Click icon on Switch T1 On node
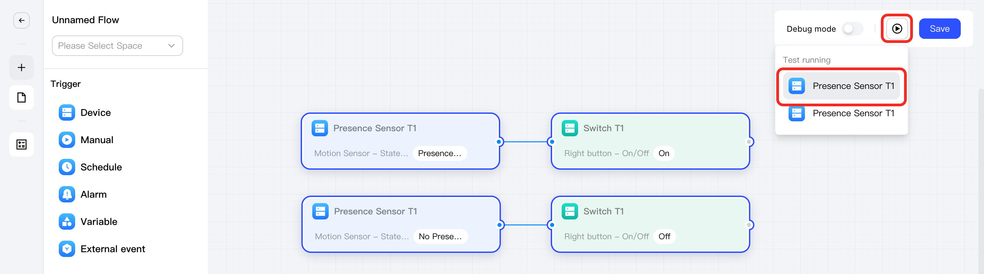 click(570, 128)
